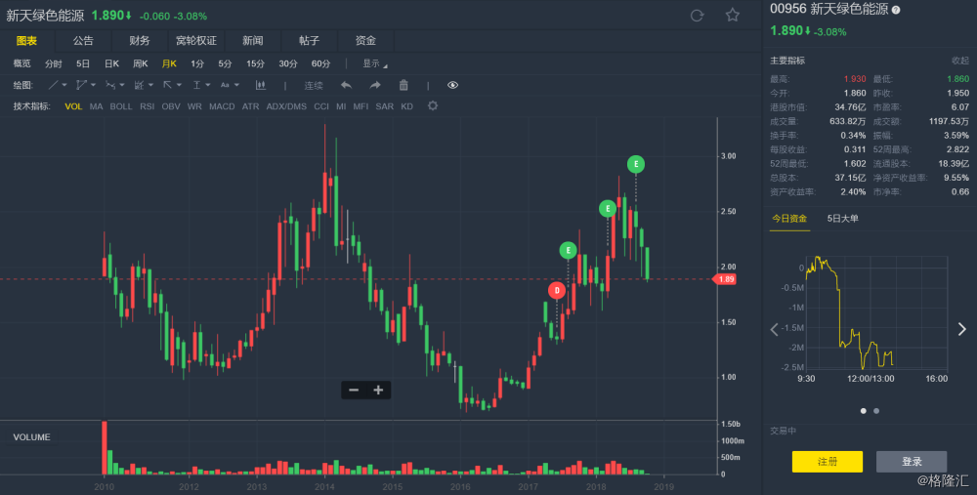This screenshot has height=495, width=977.
Task: Expand arrow tool dropdown arrow
Action: click(x=179, y=85)
